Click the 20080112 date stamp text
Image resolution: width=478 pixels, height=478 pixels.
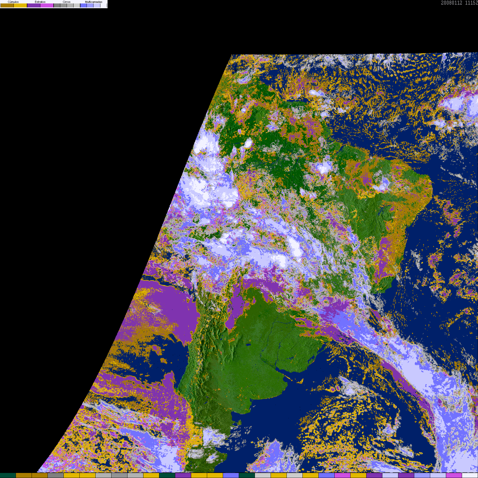(x=451, y=3)
